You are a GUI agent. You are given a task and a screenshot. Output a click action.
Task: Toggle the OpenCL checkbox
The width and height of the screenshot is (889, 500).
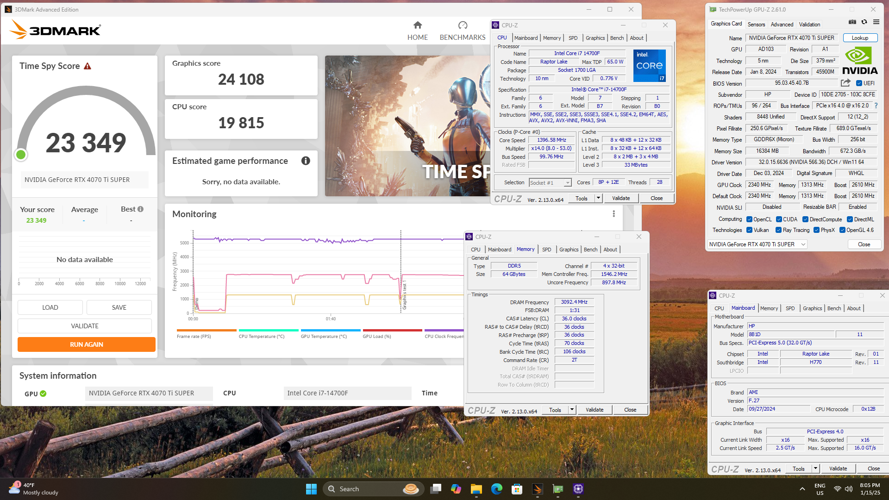[x=749, y=219]
